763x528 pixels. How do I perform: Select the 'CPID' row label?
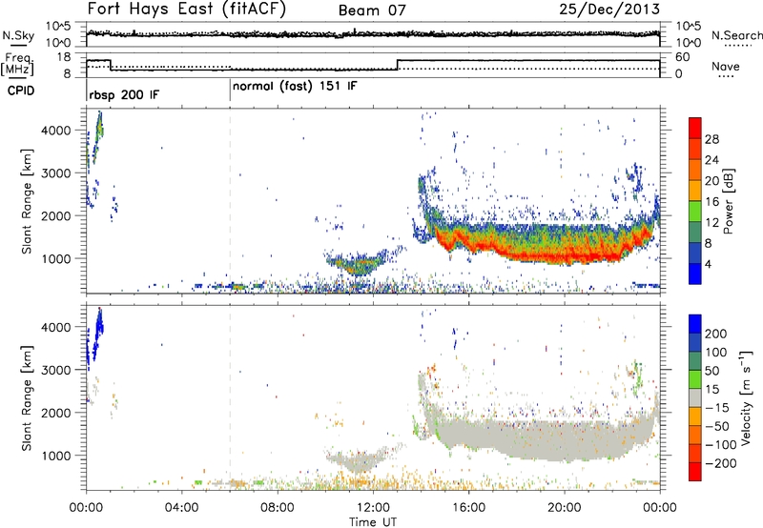click(21, 91)
